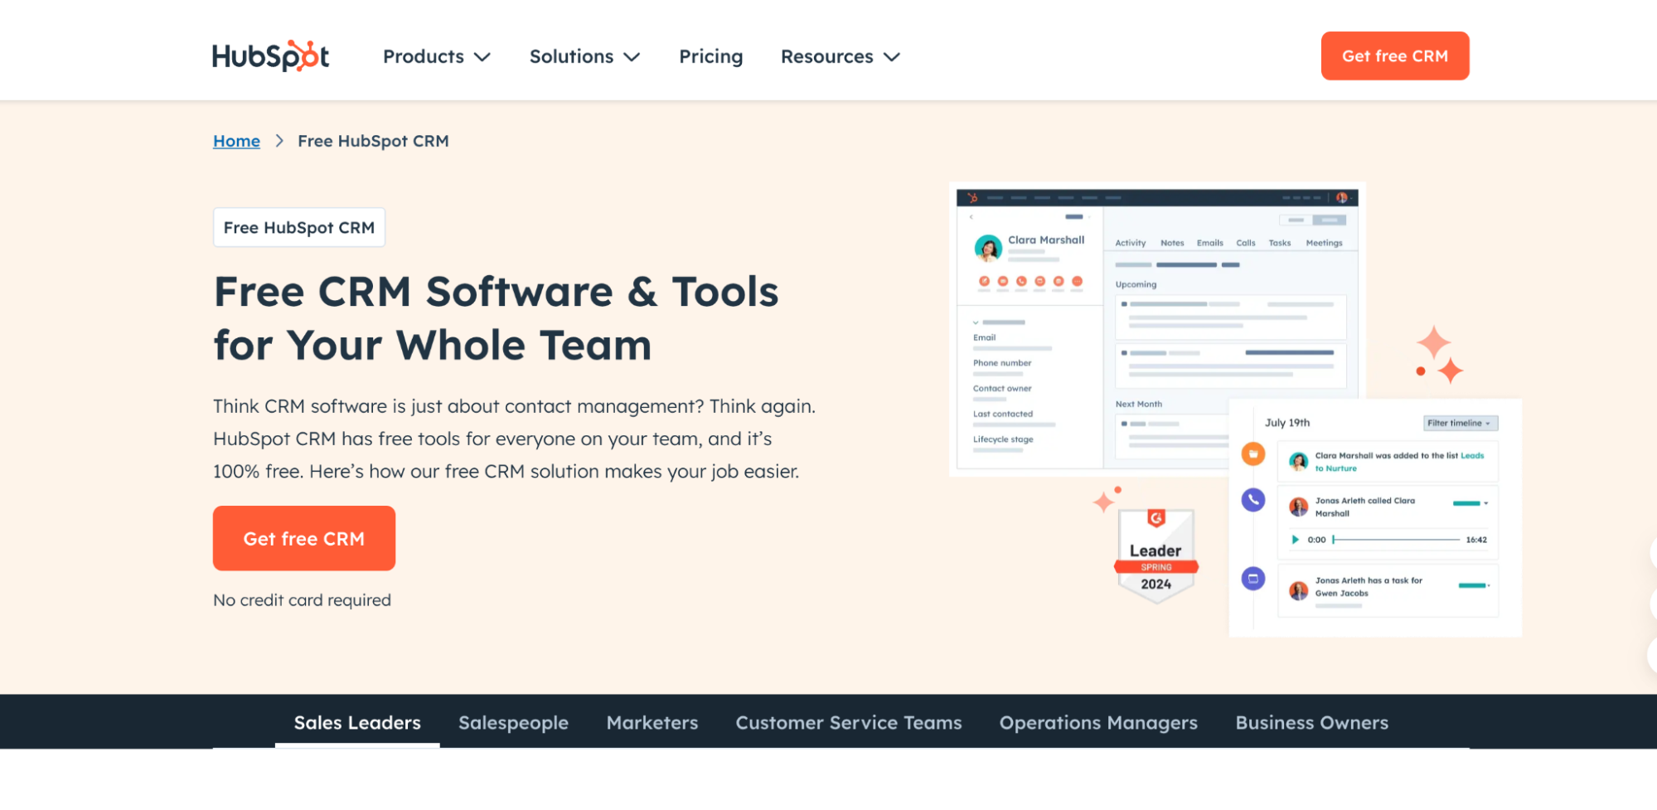Select the Operations Managers tab
Image resolution: width=1657 pixels, height=810 pixels.
pyautogui.click(x=1098, y=723)
